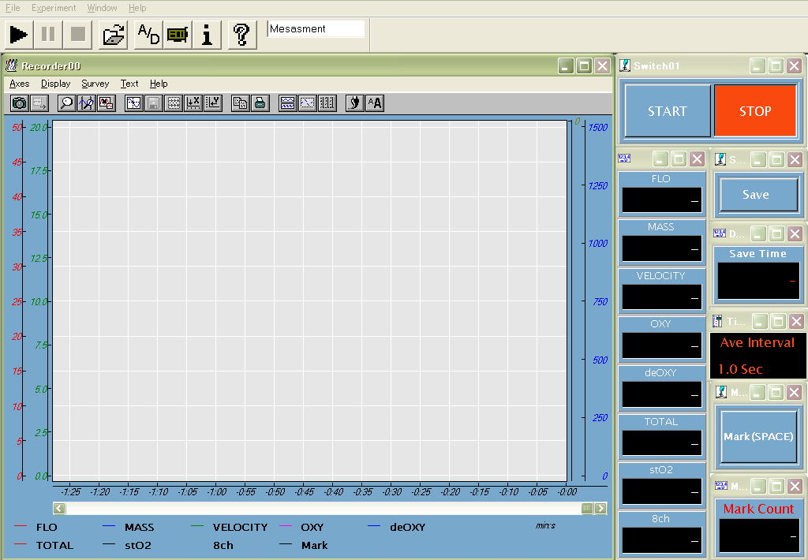Click the stacked waveforms display icon
The height and width of the screenshot is (560, 808).
[x=287, y=103]
